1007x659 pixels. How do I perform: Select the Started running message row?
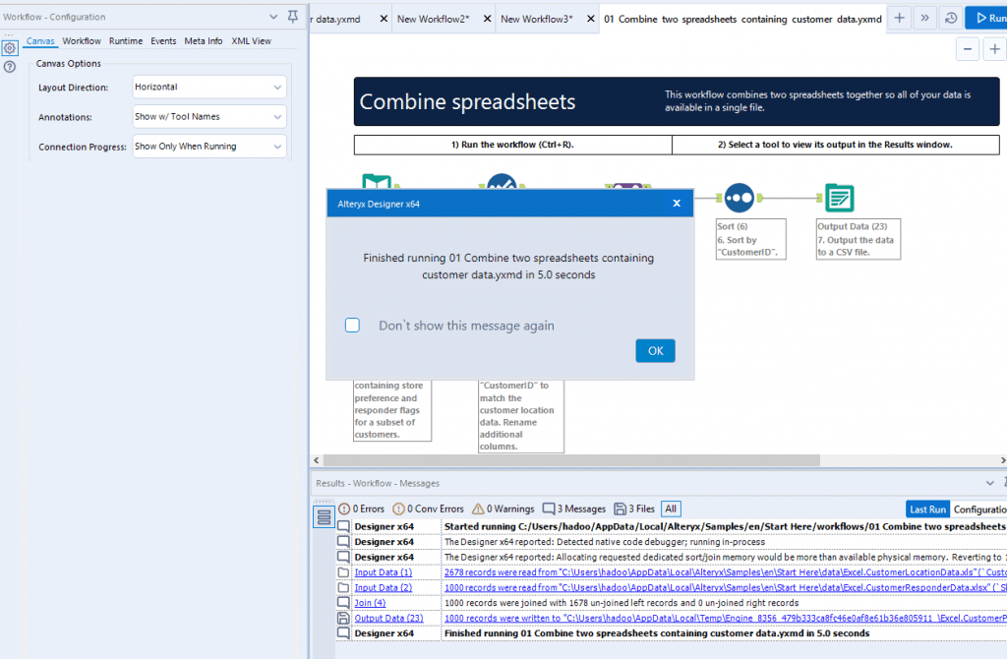tap(671, 526)
